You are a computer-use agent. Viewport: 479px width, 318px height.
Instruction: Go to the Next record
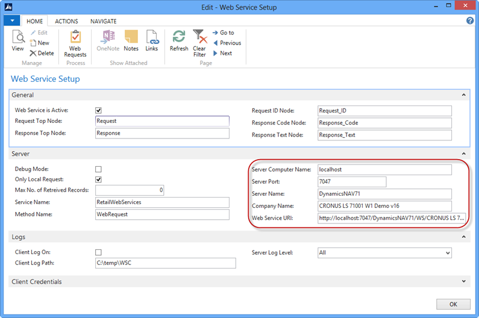(x=222, y=53)
